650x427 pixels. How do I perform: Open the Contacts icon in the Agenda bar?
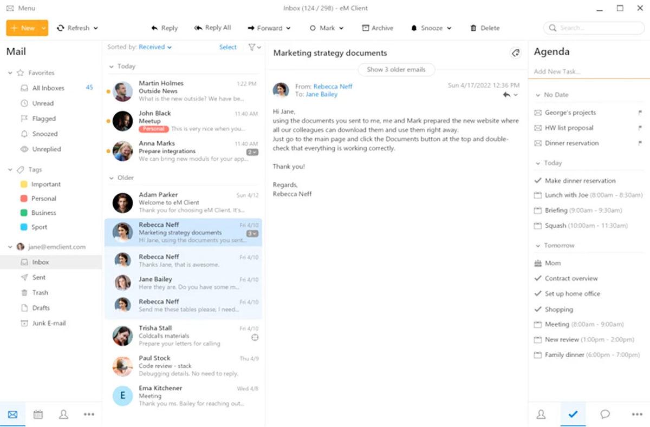tap(542, 414)
